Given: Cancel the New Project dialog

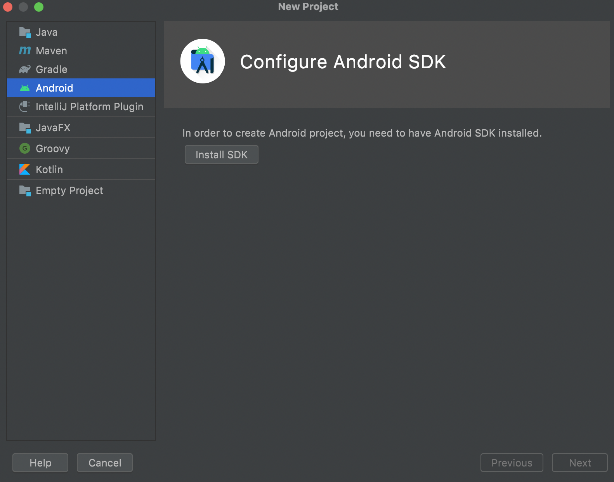Looking at the screenshot, I should [x=105, y=463].
